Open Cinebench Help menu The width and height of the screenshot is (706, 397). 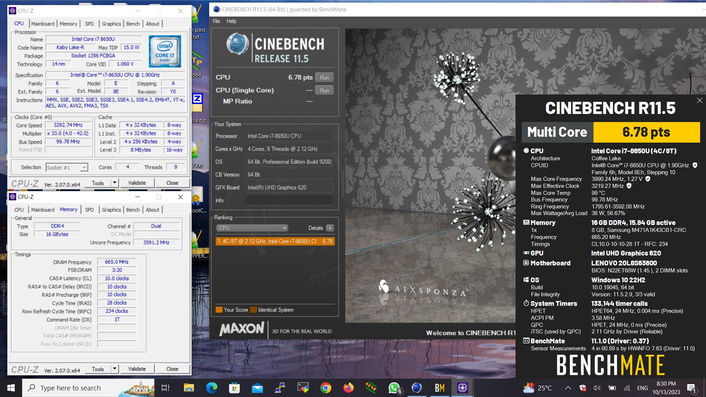(231, 21)
